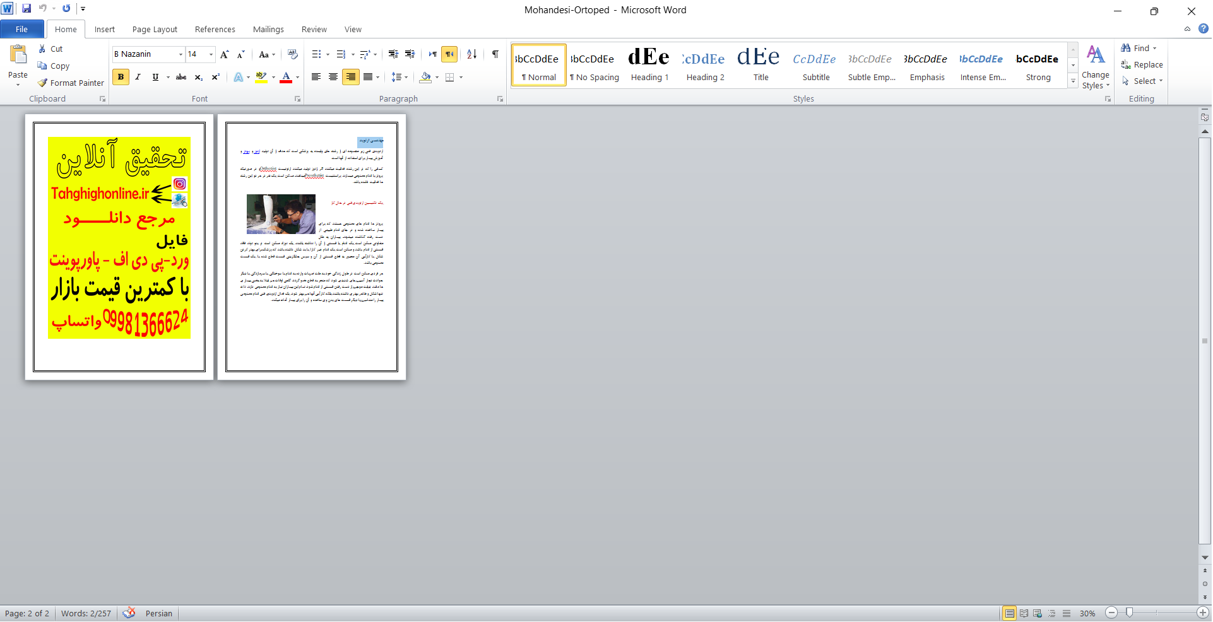Viewport: 1213px width, 622px height.
Task: Click the Redo icon
Action: pyautogui.click(x=66, y=9)
